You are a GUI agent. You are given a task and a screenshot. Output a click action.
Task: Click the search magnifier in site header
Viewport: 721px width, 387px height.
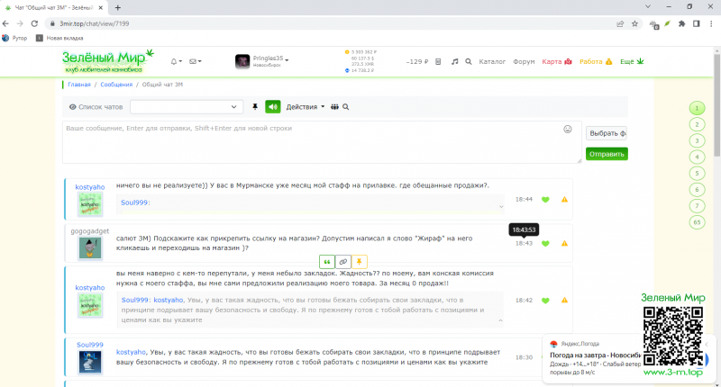469,62
